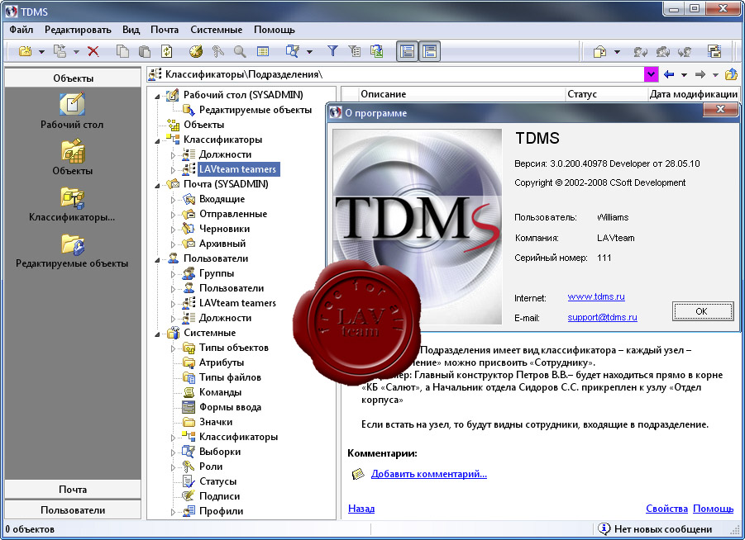Expand the Профили tree node
The height and width of the screenshot is (540, 745).
click(174, 512)
